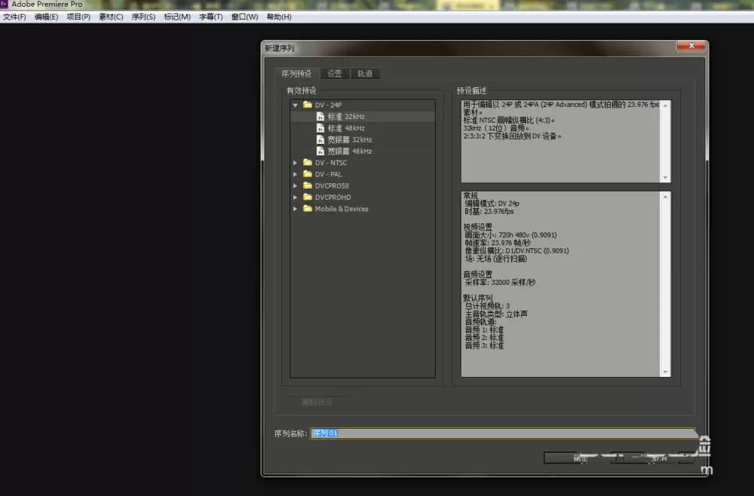
Task: Click the DVCPROHD folder icon
Action: coord(308,197)
